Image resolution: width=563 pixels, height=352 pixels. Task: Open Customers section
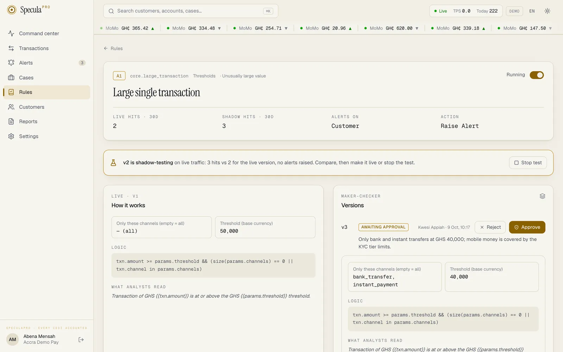(47, 107)
